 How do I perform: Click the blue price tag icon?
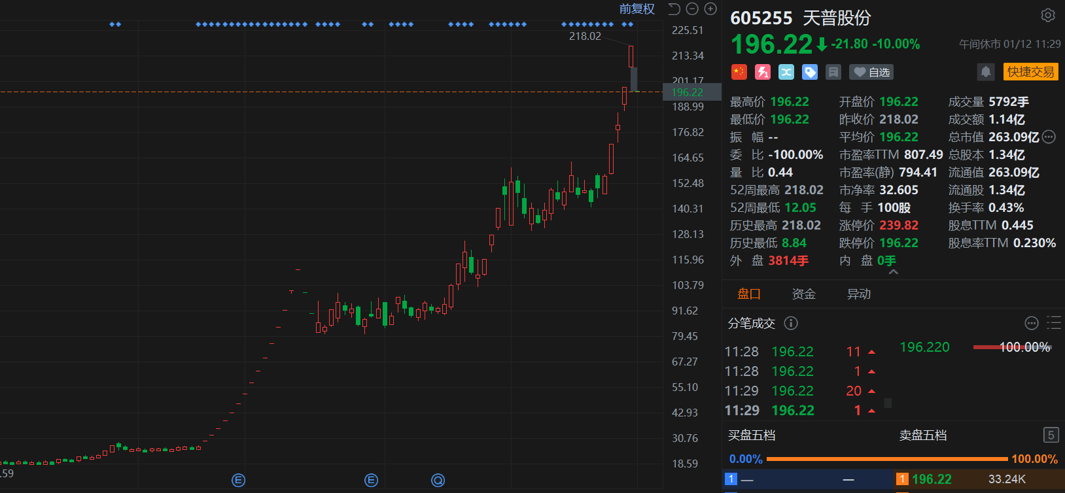(x=810, y=72)
